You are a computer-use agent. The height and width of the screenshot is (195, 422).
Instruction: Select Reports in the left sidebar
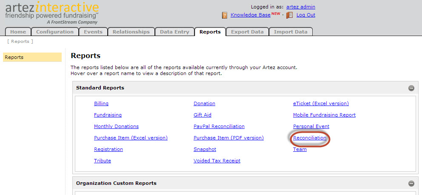(x=32, y=57)
